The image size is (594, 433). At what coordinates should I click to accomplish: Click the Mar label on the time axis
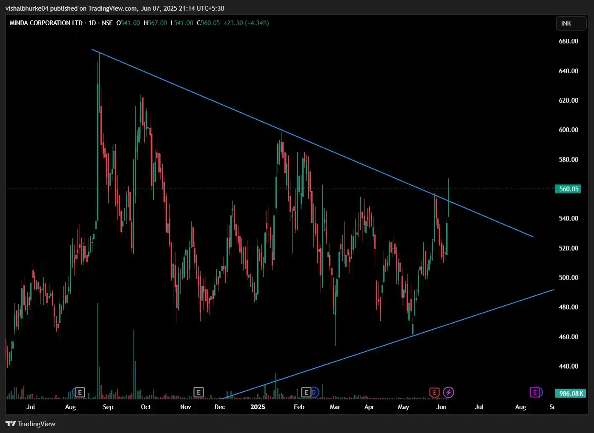point(335,407)
